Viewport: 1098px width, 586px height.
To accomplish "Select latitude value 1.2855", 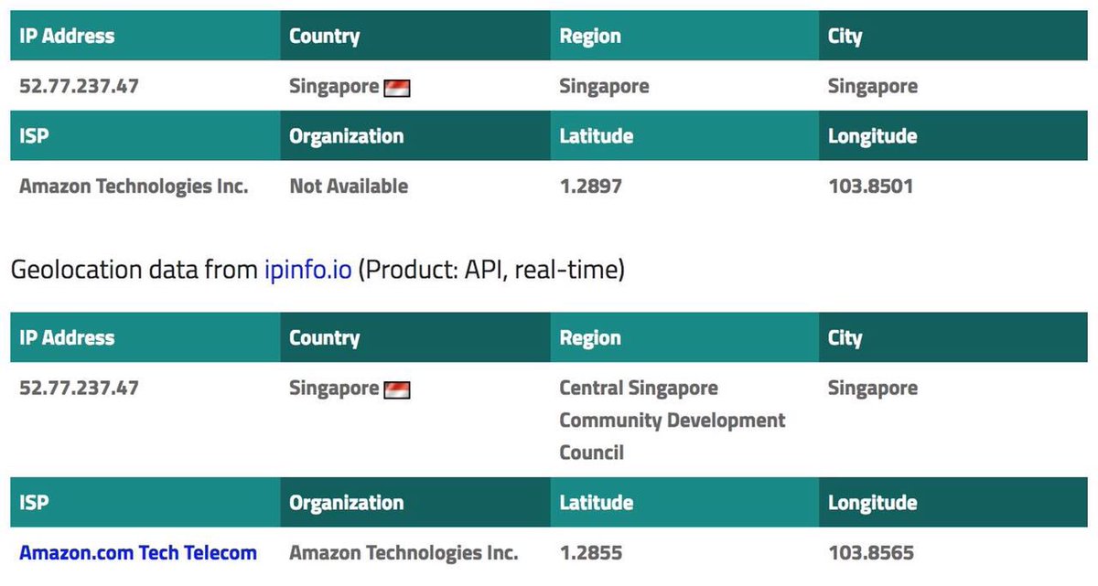I will (591, 553).
